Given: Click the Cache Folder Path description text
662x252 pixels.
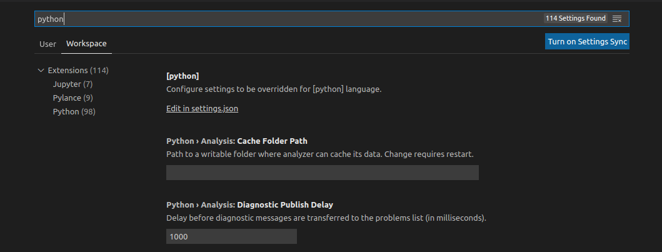Looking at the screenshot, I should point(320,154).
